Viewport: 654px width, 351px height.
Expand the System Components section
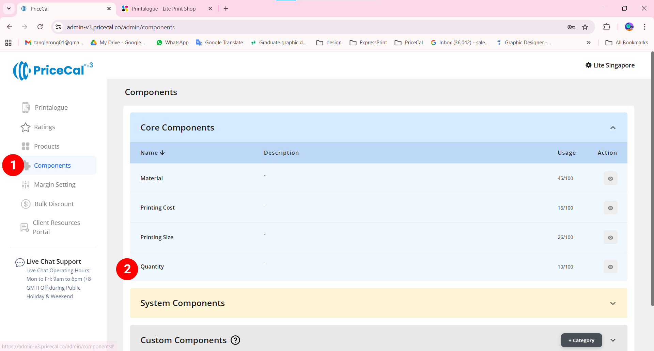(x=613, y=303)
